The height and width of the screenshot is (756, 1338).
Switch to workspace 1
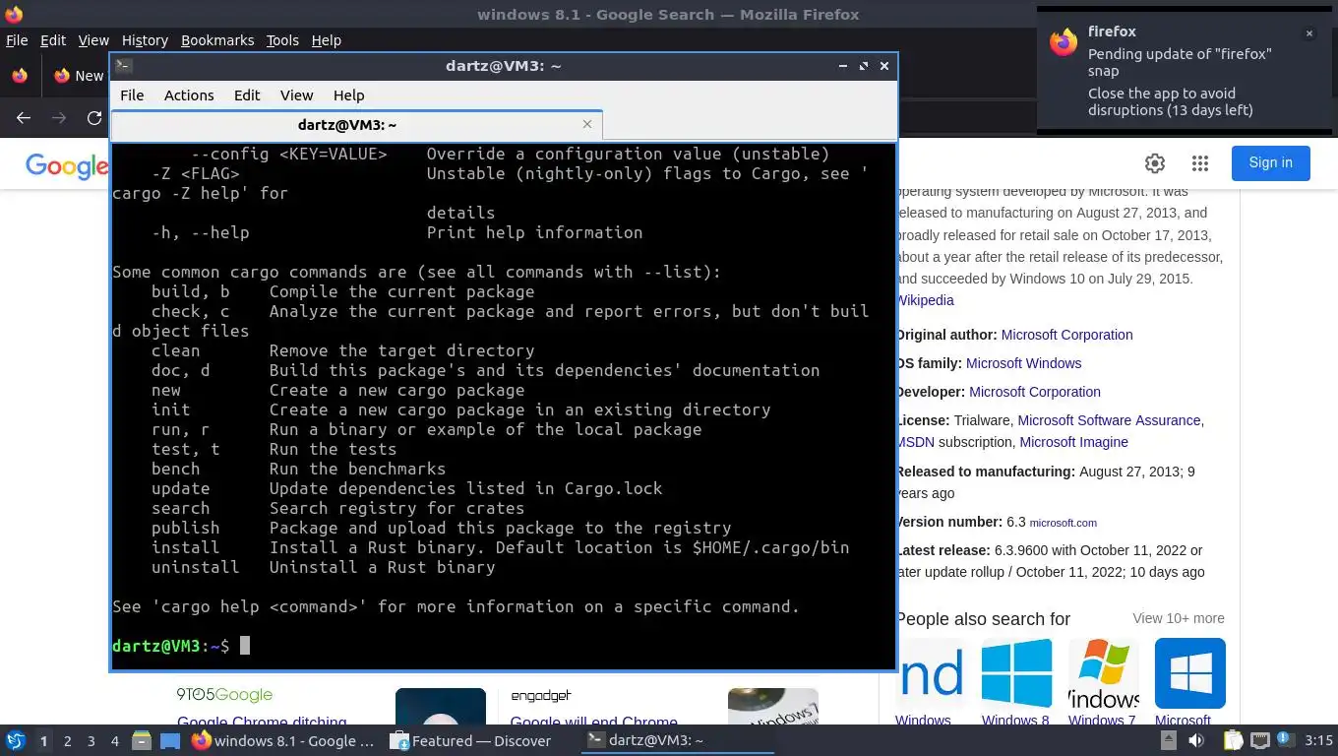point(43,741)
